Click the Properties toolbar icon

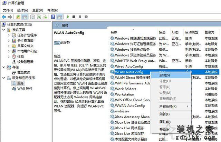(32, 17)
